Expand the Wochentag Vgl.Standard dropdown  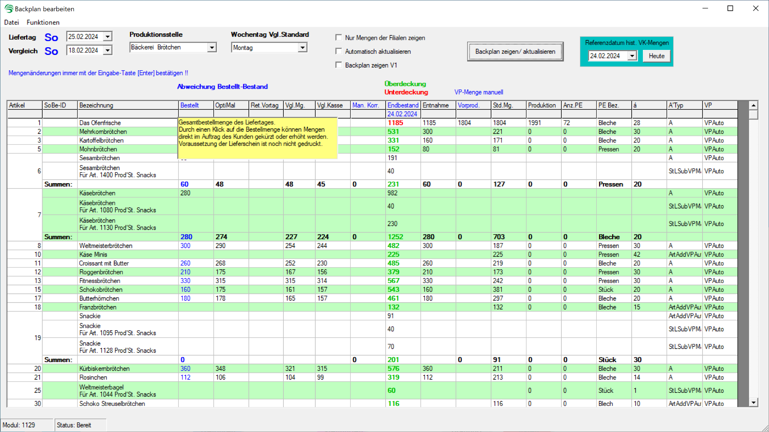(303, 48)
